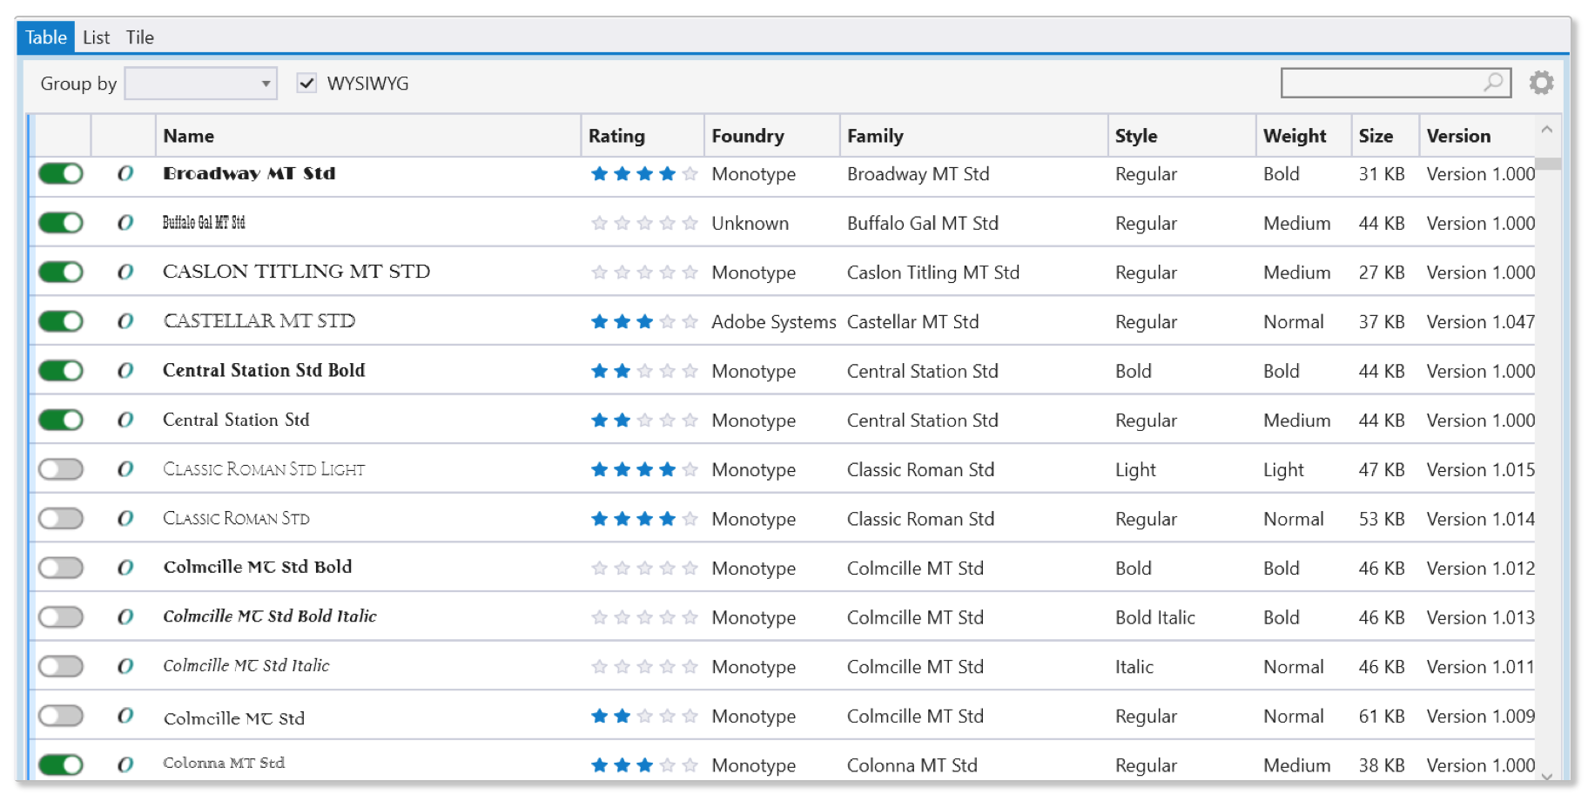Click the search magnifier icon
The height and width of the screenshot is (801, 1588).
(x=1493, y=83)
